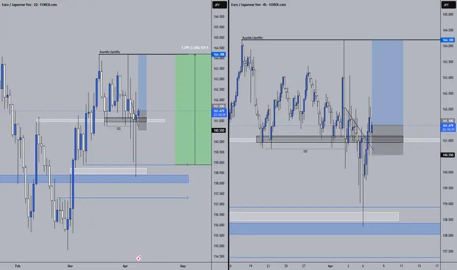Select the $$$ text label on 4h chart
Viewport: 457px width, 270px height.
pos(305,151)
